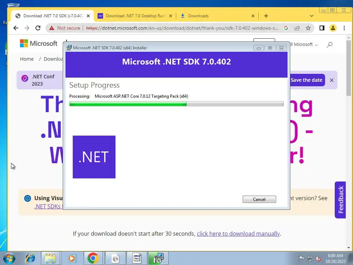Viewport: 353px width, 265px height.
Task: Click the Not secure warning icon
Action: pos(52,28)
